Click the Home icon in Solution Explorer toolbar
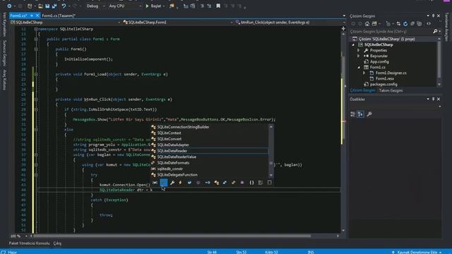Screen dimensions: 452x254 point(367,24)
